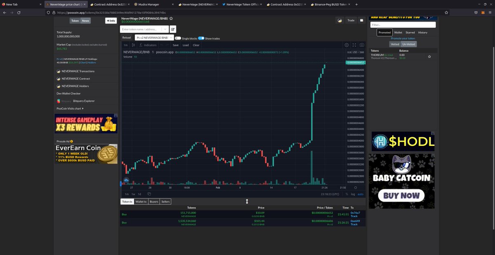The height and width of the screenshot is (255, 495).
Task: Open chart settings gear icon
Action: tap(346, 45)
